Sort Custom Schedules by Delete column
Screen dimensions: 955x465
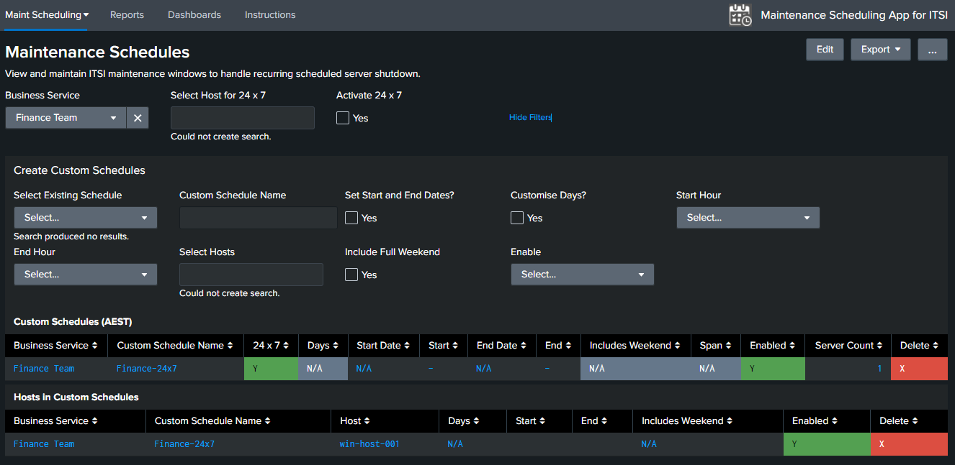[x=919, y=345]
